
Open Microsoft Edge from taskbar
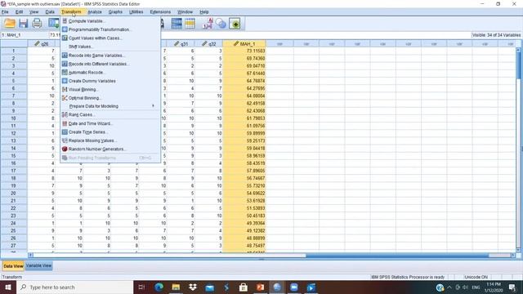(x=159, y=287)
